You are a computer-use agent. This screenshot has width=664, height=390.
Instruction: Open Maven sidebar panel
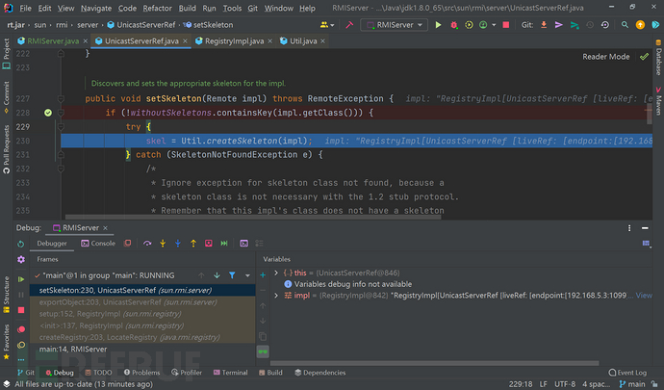(658, 101)
